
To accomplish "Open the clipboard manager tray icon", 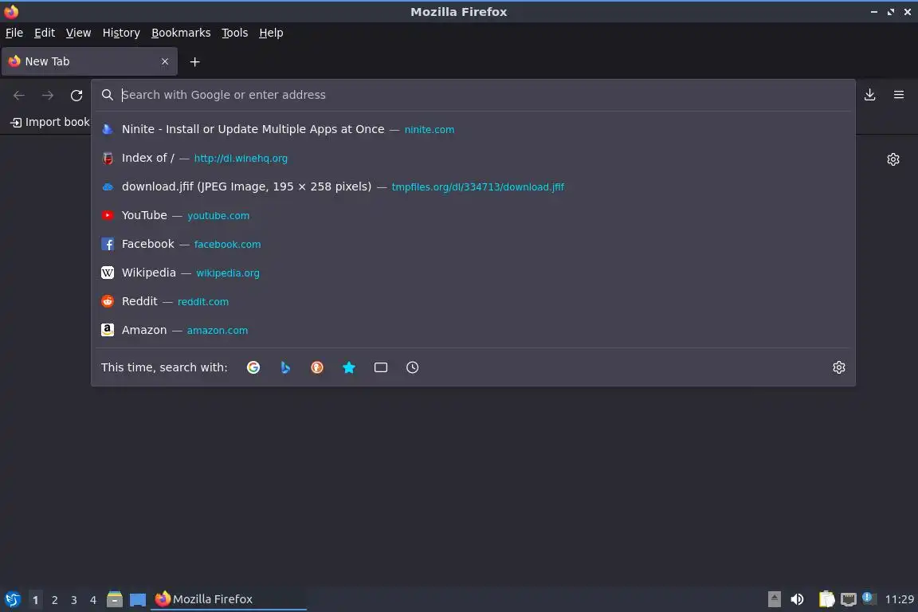I will coord(826,599).
